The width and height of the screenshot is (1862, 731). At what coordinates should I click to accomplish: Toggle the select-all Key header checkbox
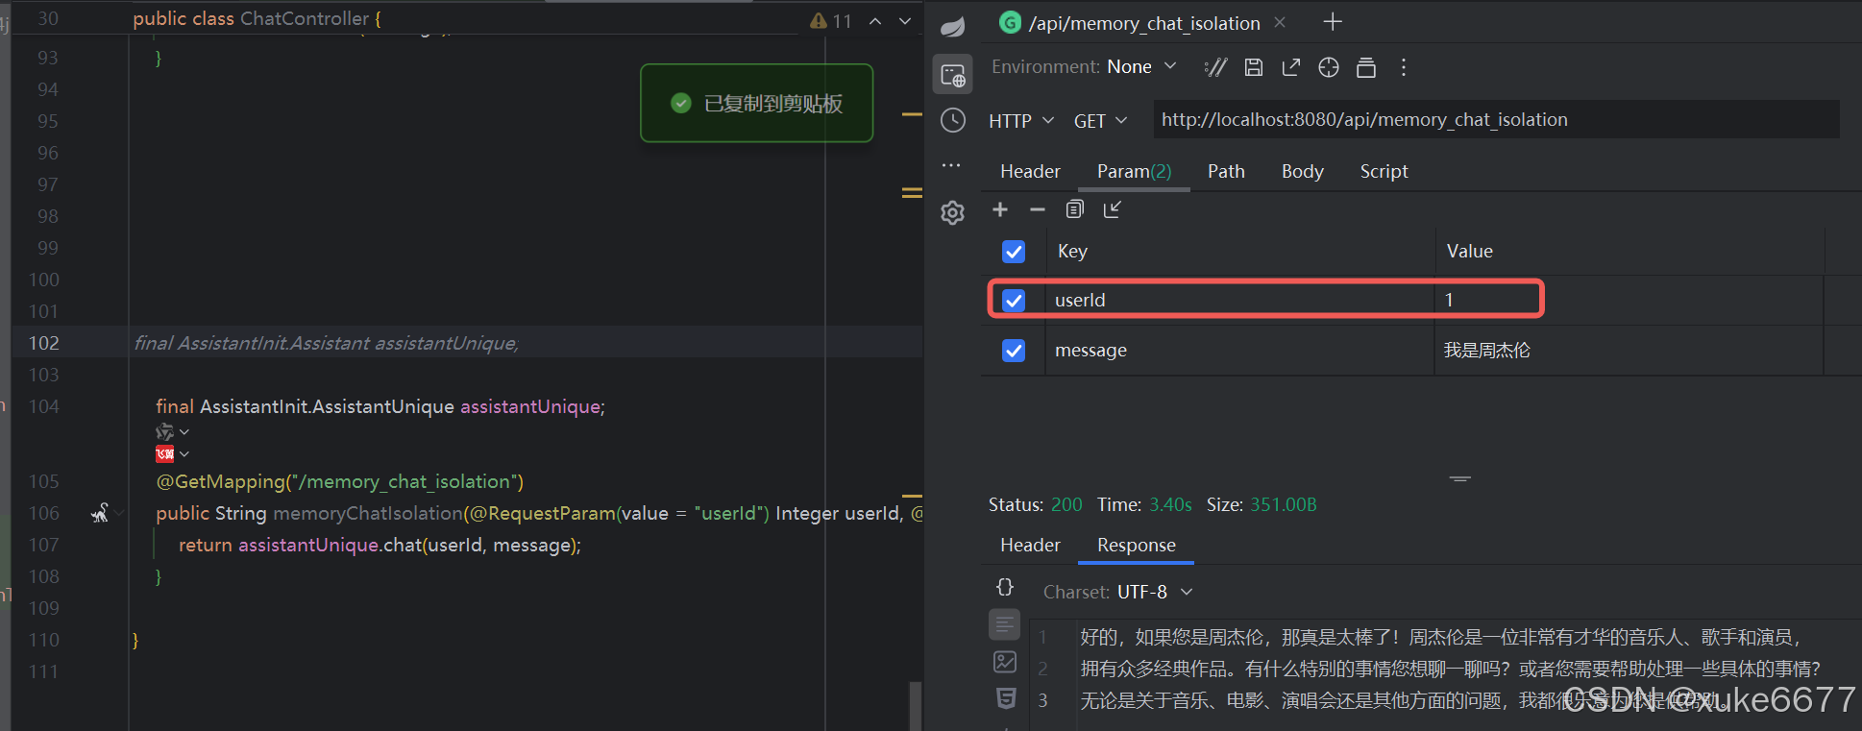[1014, 252]
